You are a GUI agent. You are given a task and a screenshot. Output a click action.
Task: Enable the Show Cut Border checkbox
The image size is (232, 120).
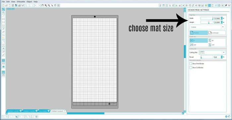191,68
